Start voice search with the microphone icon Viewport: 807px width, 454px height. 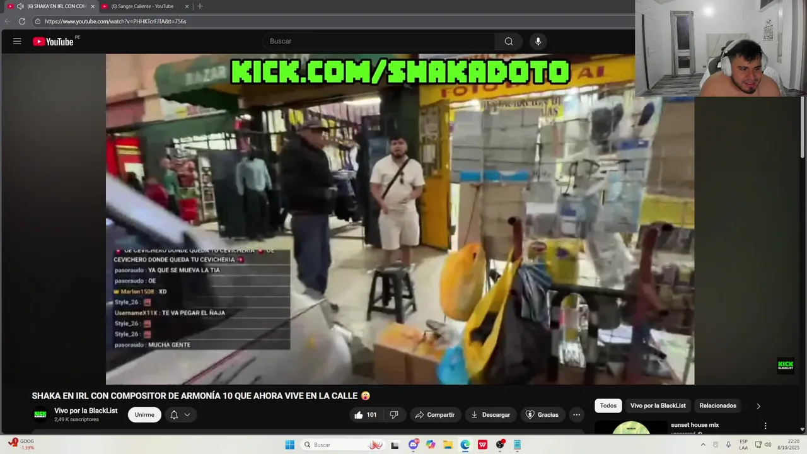[x=538, y=42]
